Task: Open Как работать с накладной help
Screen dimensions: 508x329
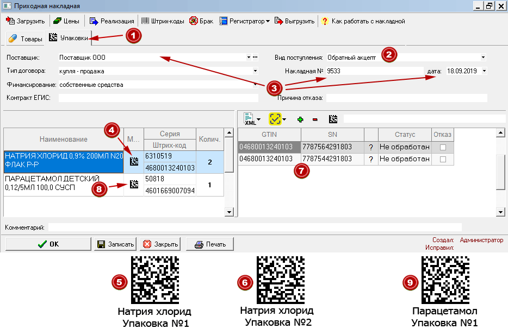Action: coord(363,21)
